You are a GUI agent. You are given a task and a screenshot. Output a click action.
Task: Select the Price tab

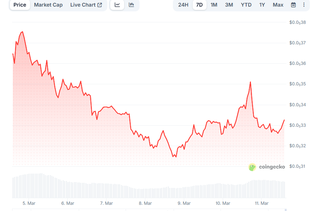(x=19, y=5)
